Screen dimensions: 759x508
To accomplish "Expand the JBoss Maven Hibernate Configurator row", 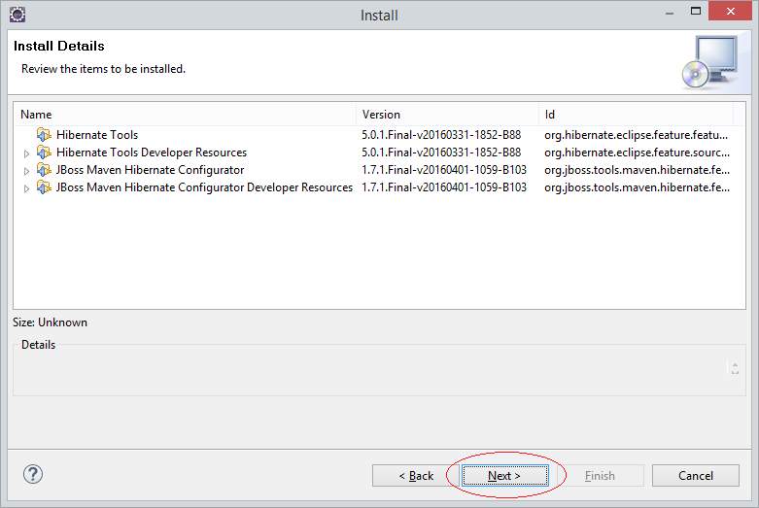I will tap(26, 171).
